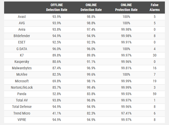Select Total AV's 96.8% online detection rate
Screen dimensions: 169x125
coord(91,100)
